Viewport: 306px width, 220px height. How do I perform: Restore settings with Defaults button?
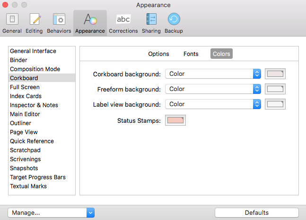pyautogui.click(x=257, y=212)
